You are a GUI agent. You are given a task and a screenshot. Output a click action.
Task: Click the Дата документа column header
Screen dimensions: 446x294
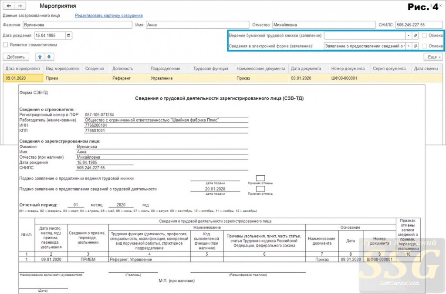[308, 68]
